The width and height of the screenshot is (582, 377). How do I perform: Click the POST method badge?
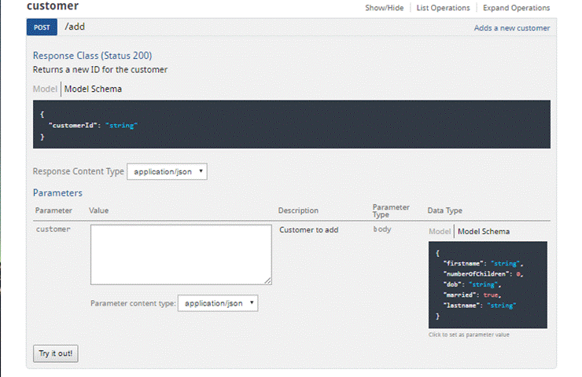click(x=42, y=27)
